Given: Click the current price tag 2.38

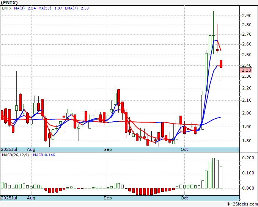Looking at the screenshot, I should 246,70.
